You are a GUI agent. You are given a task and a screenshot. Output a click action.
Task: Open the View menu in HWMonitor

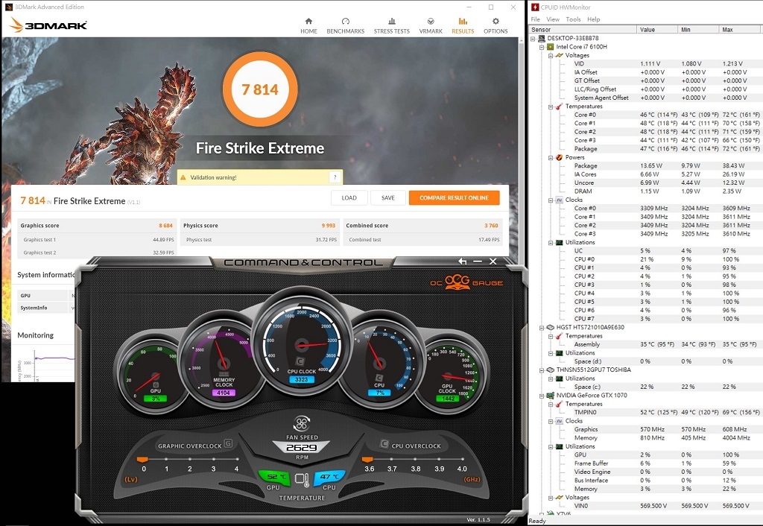pyautogui.click(x=553, y=19)
